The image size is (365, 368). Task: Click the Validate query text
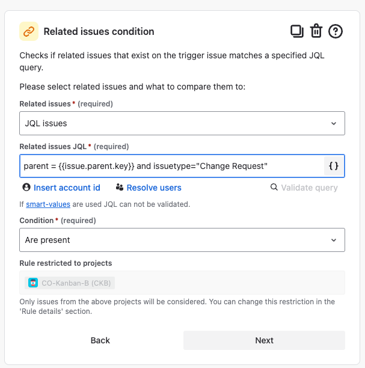309,188
